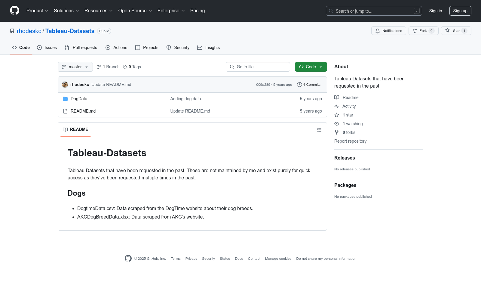Click the rhodeskc avatar in commit row
Viewport: 481px width, 301px height.
(x=65, y=85)
